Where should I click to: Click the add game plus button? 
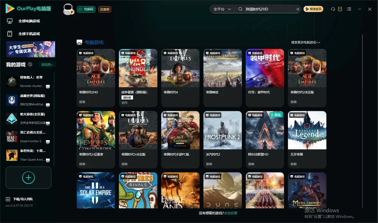28,177
